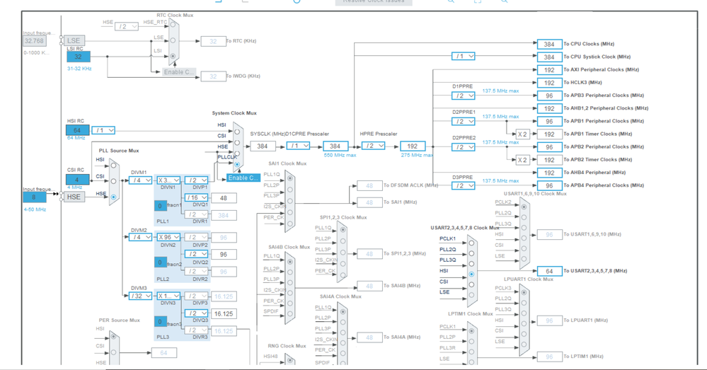Click the Enable CSS button under System Clock Mux
The image size is (707, 370).
pyautogui.click(x=242, y=178)
